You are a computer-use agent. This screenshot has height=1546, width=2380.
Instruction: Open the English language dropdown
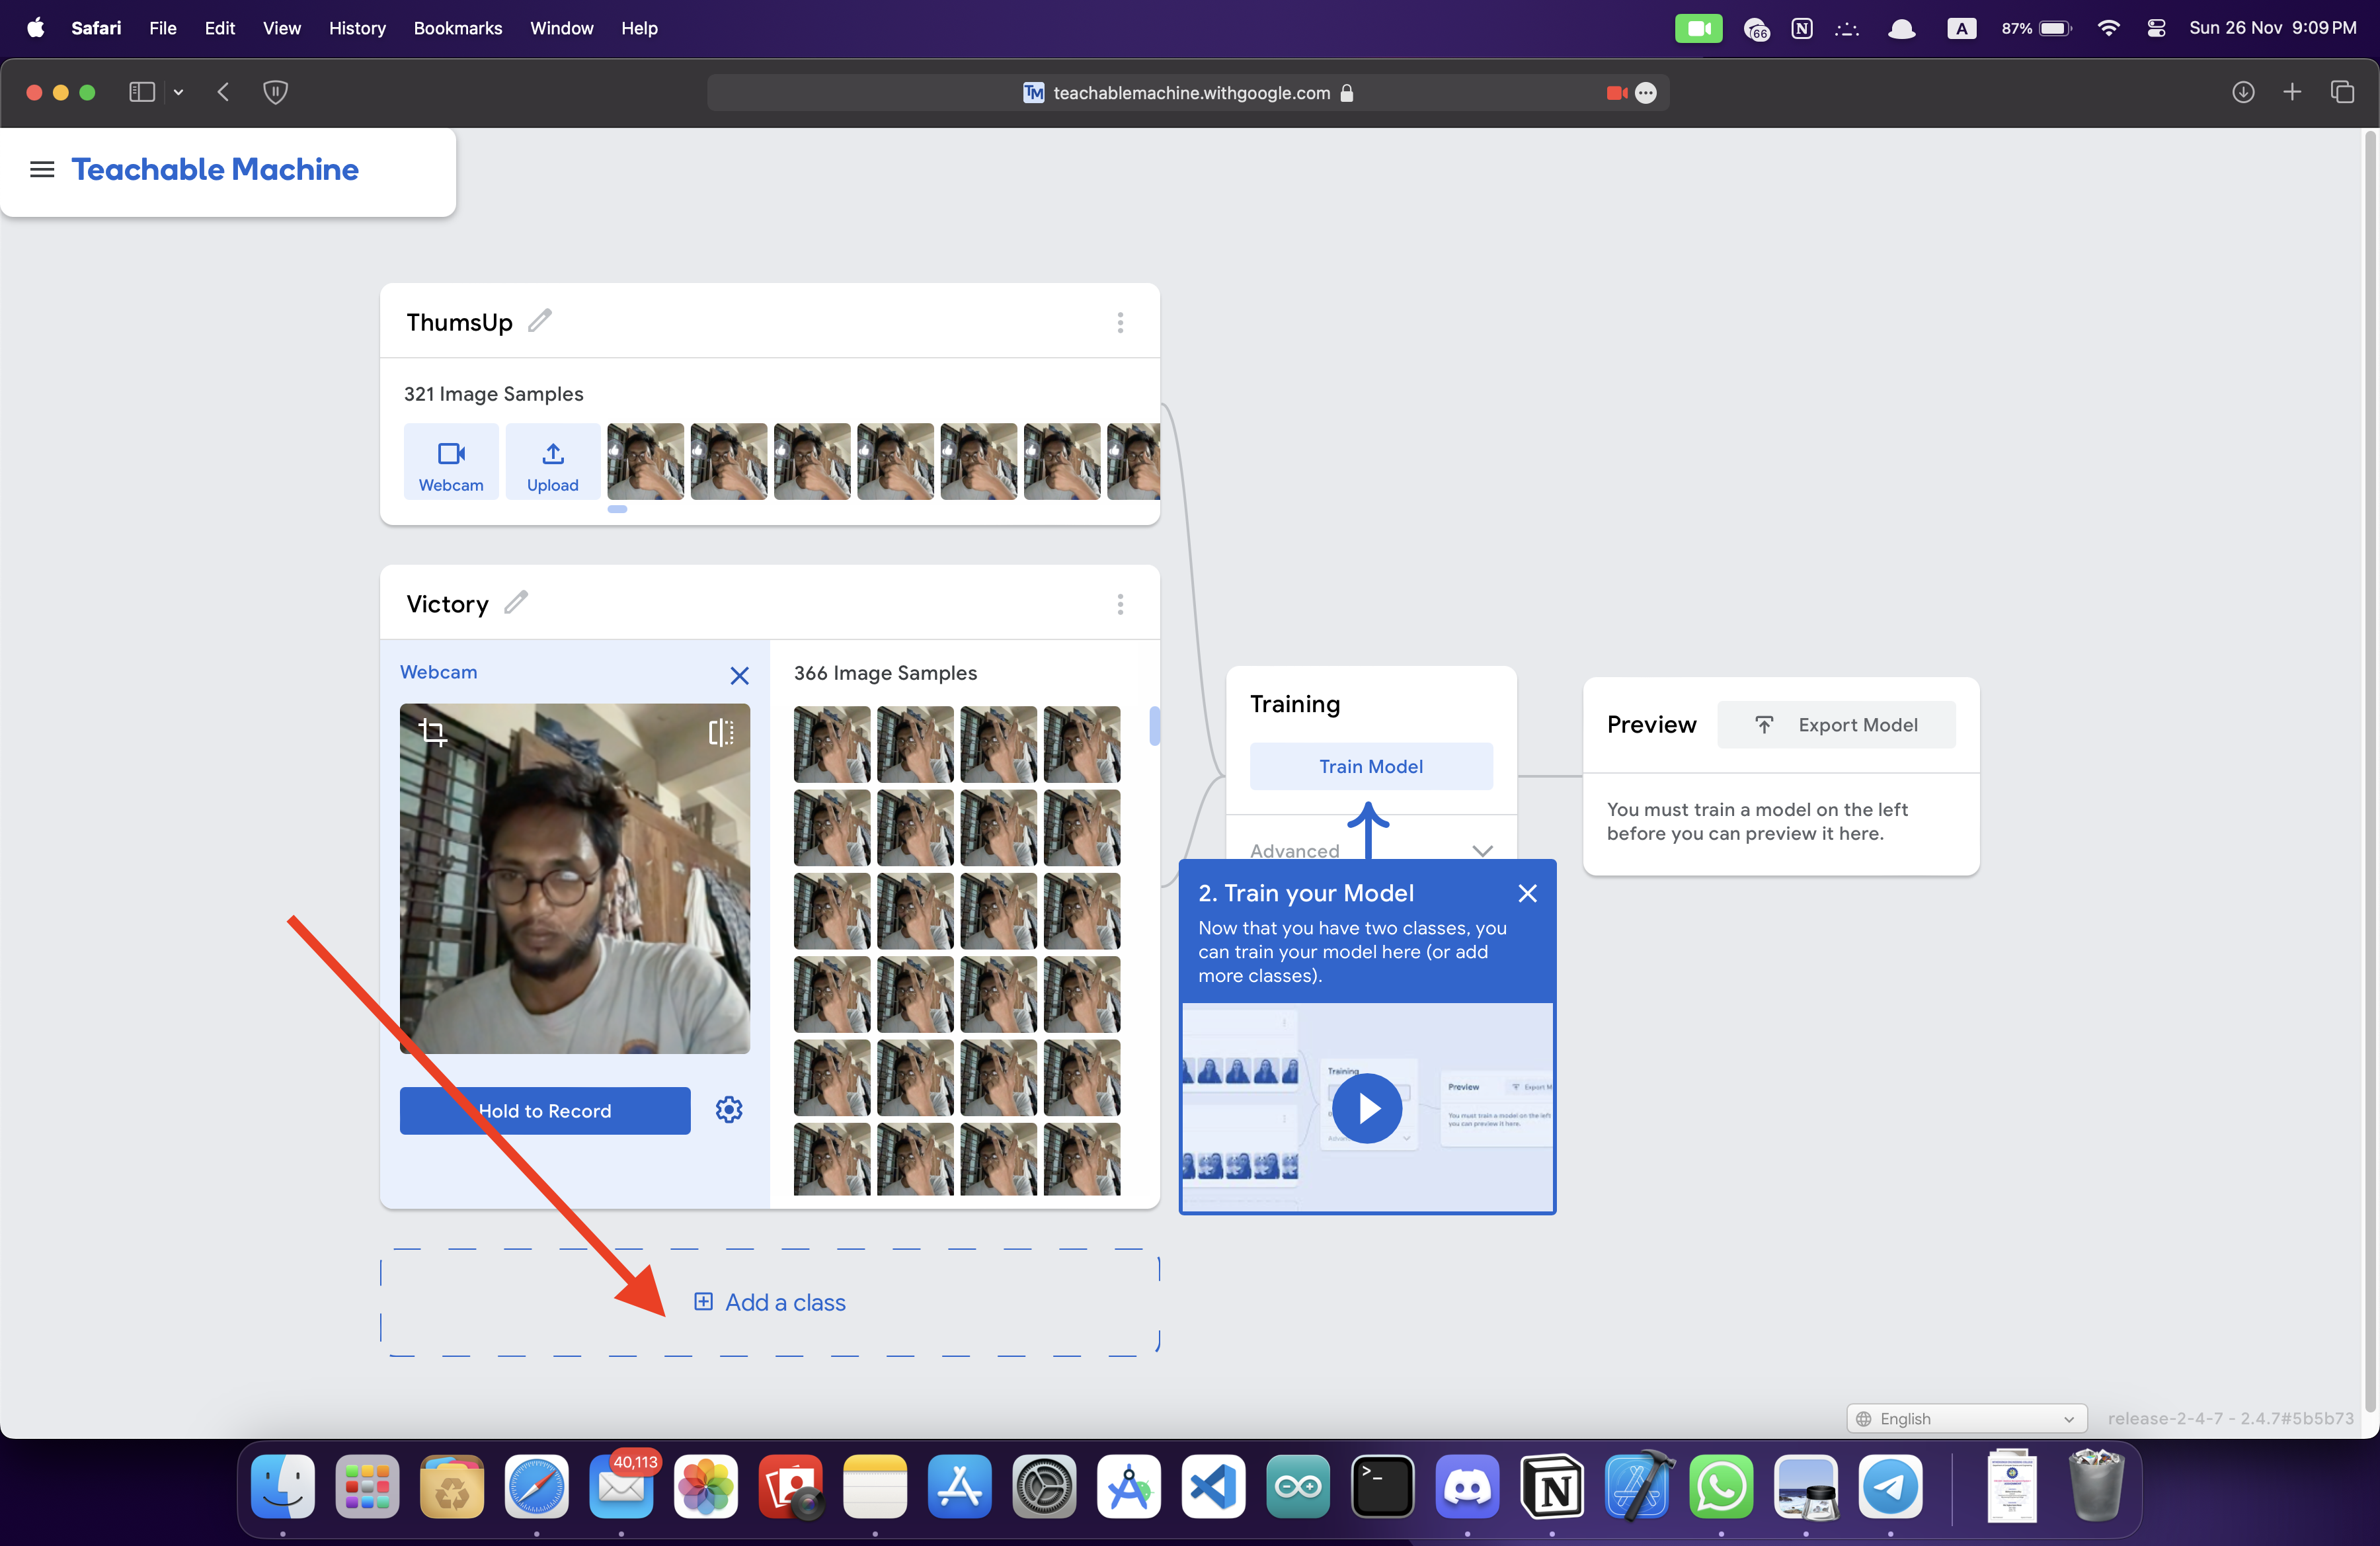(1966, 1418)
